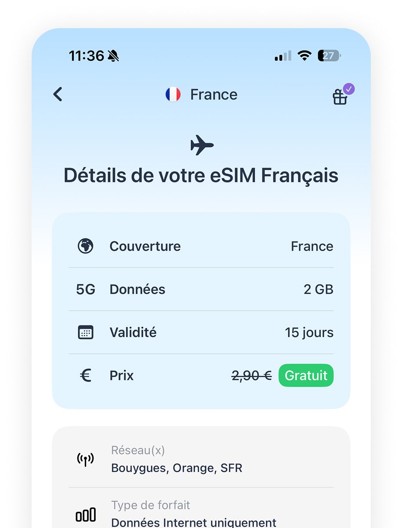Tap the calendar icon beside Validité
This screenshot has width=402, height=528.
86,333
